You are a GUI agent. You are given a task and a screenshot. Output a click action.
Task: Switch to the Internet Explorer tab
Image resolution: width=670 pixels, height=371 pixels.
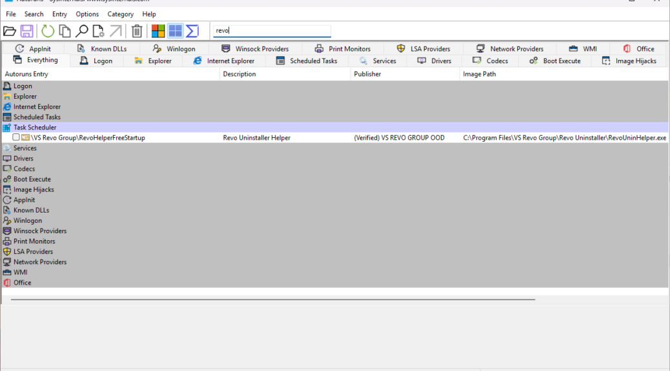[x=224, y=61]
